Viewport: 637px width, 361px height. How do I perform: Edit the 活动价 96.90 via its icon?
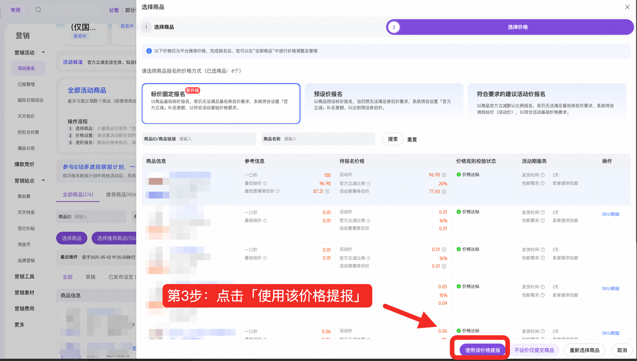click(x=444, y=175)
